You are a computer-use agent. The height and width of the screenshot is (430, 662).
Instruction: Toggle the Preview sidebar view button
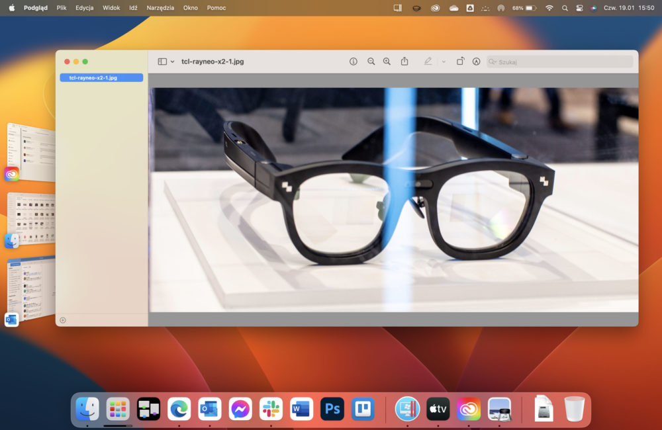coord(162,62)
